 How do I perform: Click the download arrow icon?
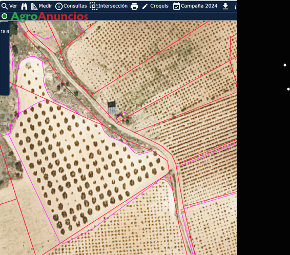225,6
